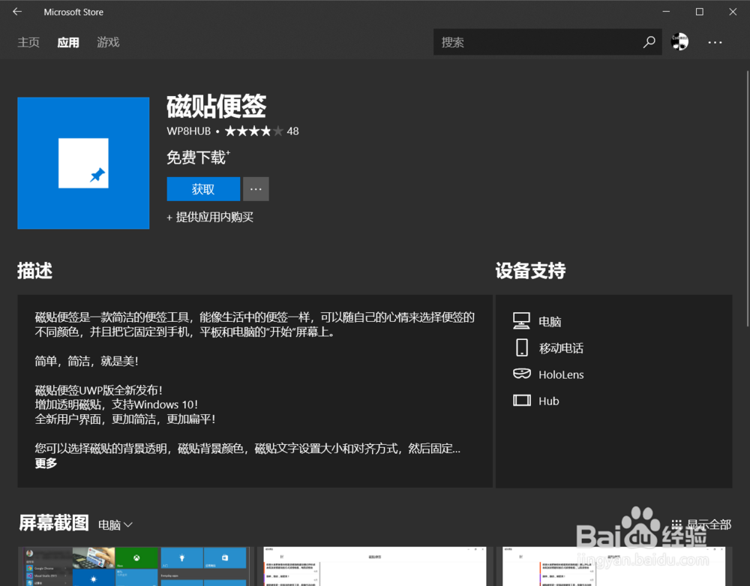Image resolution: width=750 pixels, height=586 pixels.
Task: Close the Microsoft Store window
Action: point(733,11)
